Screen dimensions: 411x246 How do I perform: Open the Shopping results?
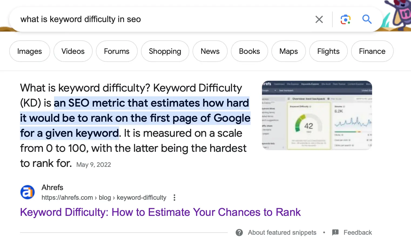point(165,51)
